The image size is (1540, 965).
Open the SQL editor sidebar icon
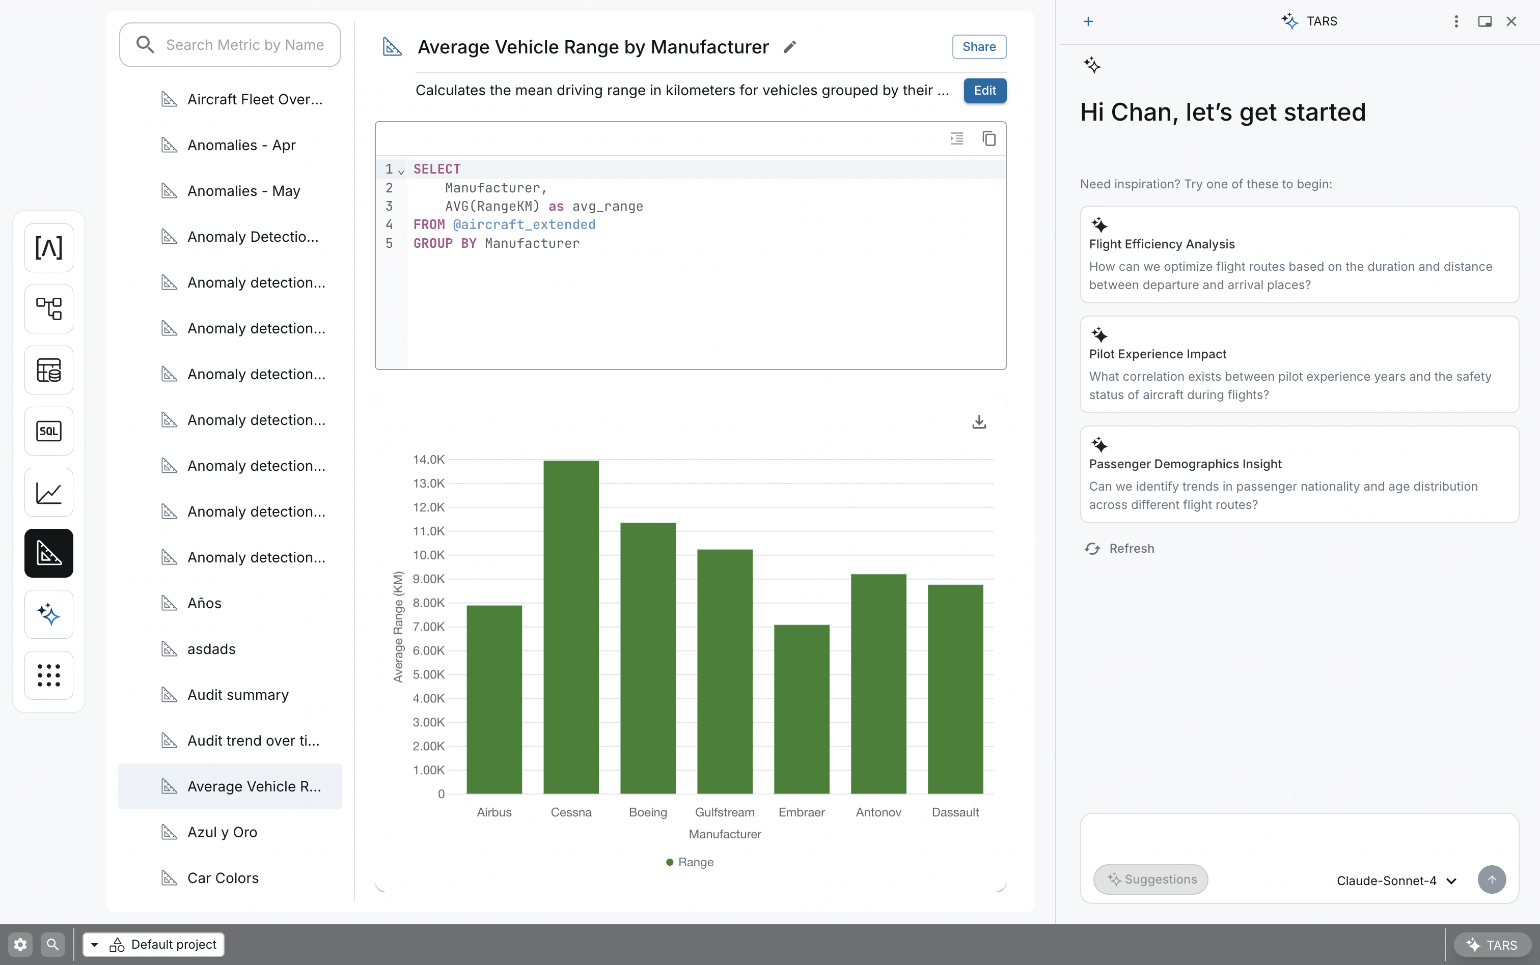tap(48, 432)
